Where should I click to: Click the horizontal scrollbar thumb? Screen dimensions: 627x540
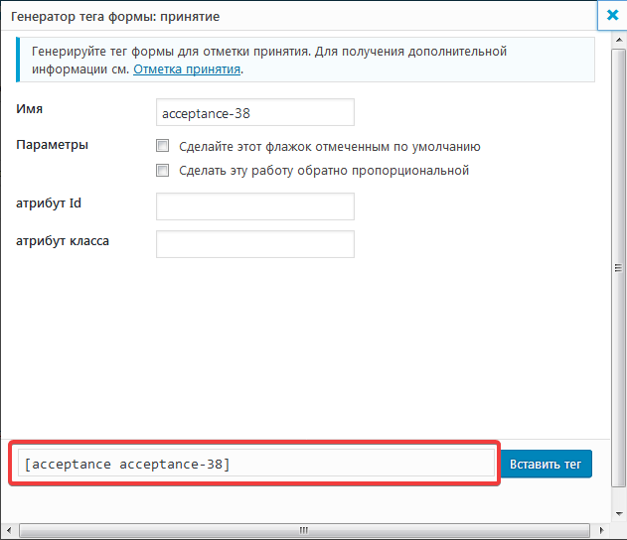(x=304, y=530)
